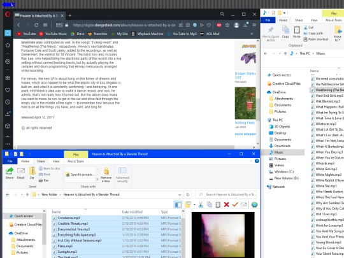Open Opera sidebar three-dot more menu
Image resolution: width=344 pixels, height=258 pixels.
tap(8, 144)
